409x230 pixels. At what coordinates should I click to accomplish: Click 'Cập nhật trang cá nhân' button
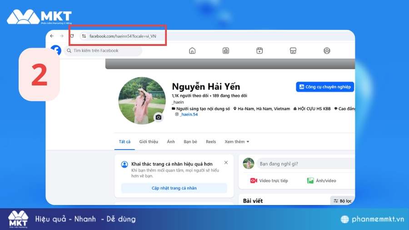[174, 188]
